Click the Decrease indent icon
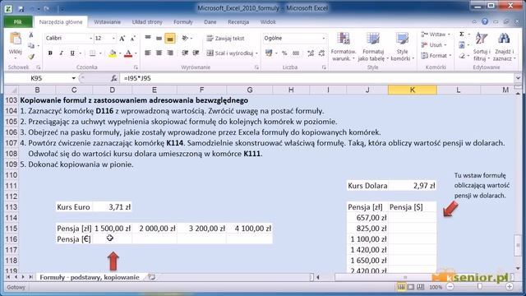The width and height of the screenshot is (526, 296). coord(185,53)
